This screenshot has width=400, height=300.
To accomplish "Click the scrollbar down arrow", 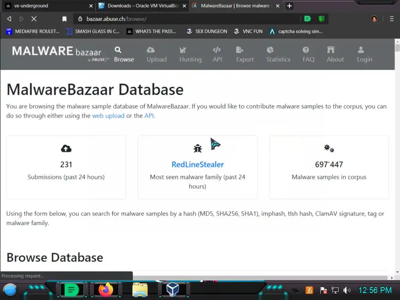I will pyautogui.click(x=397, y=272).
